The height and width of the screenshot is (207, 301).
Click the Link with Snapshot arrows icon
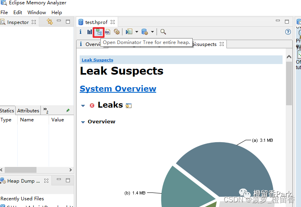pyautogui.click(x=50, y=22)
